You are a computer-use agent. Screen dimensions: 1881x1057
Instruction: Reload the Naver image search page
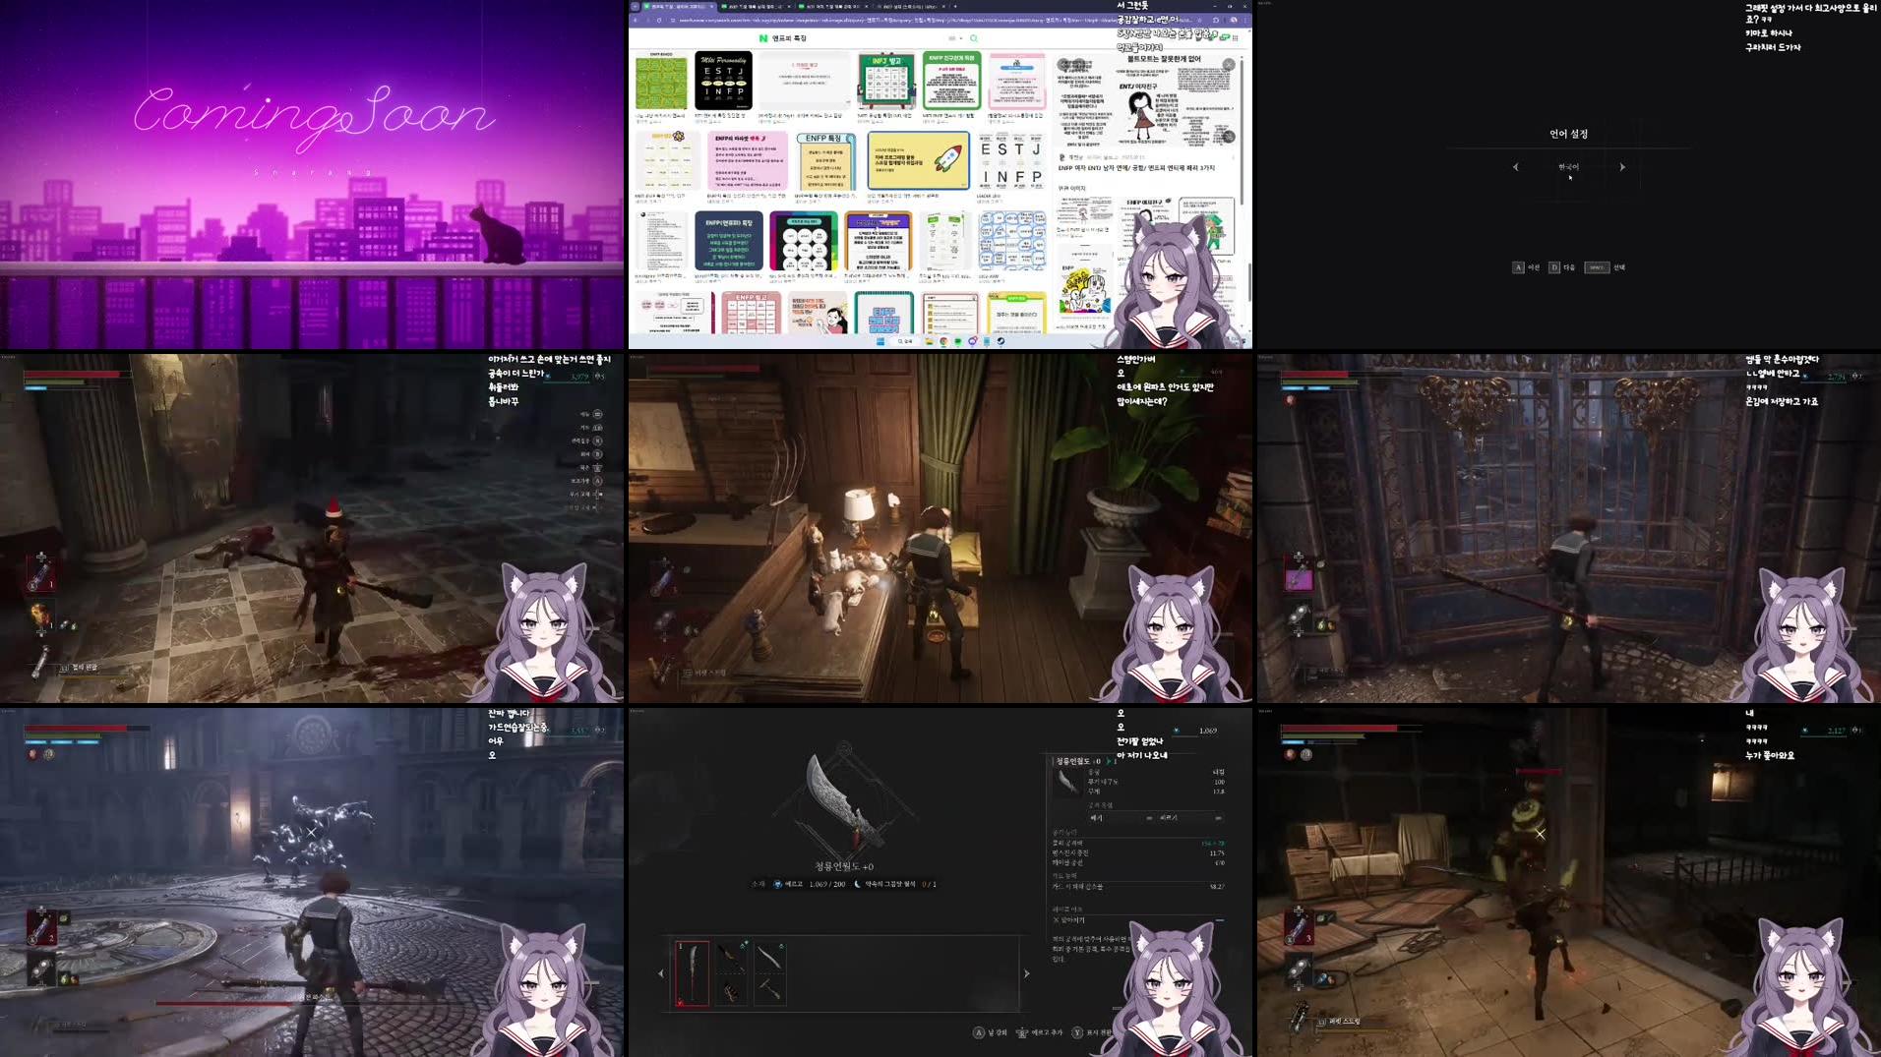[659, 20]
